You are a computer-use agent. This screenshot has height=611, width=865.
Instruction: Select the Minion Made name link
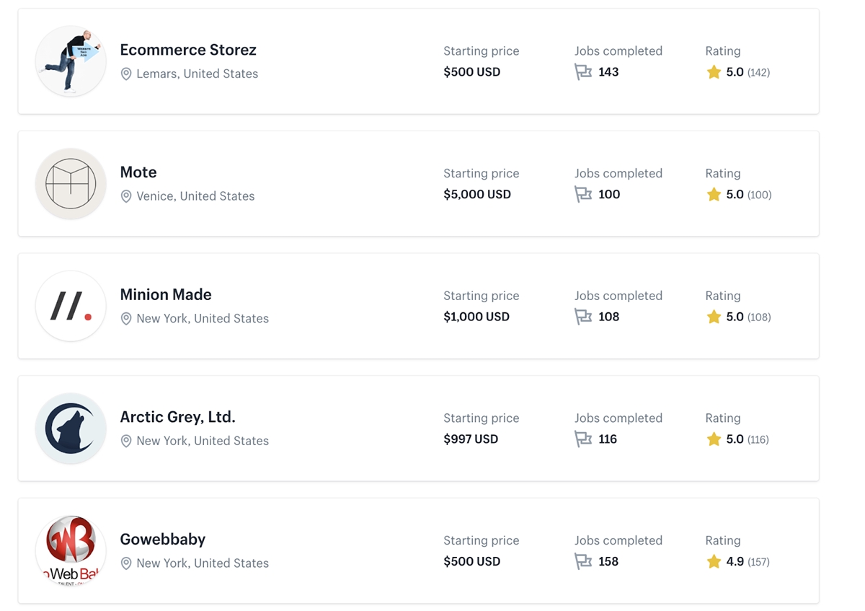pos(166,294)
